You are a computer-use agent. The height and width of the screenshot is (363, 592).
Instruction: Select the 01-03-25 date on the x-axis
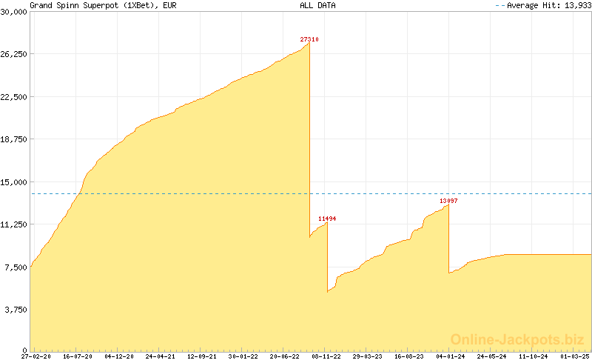click(574, 356)
